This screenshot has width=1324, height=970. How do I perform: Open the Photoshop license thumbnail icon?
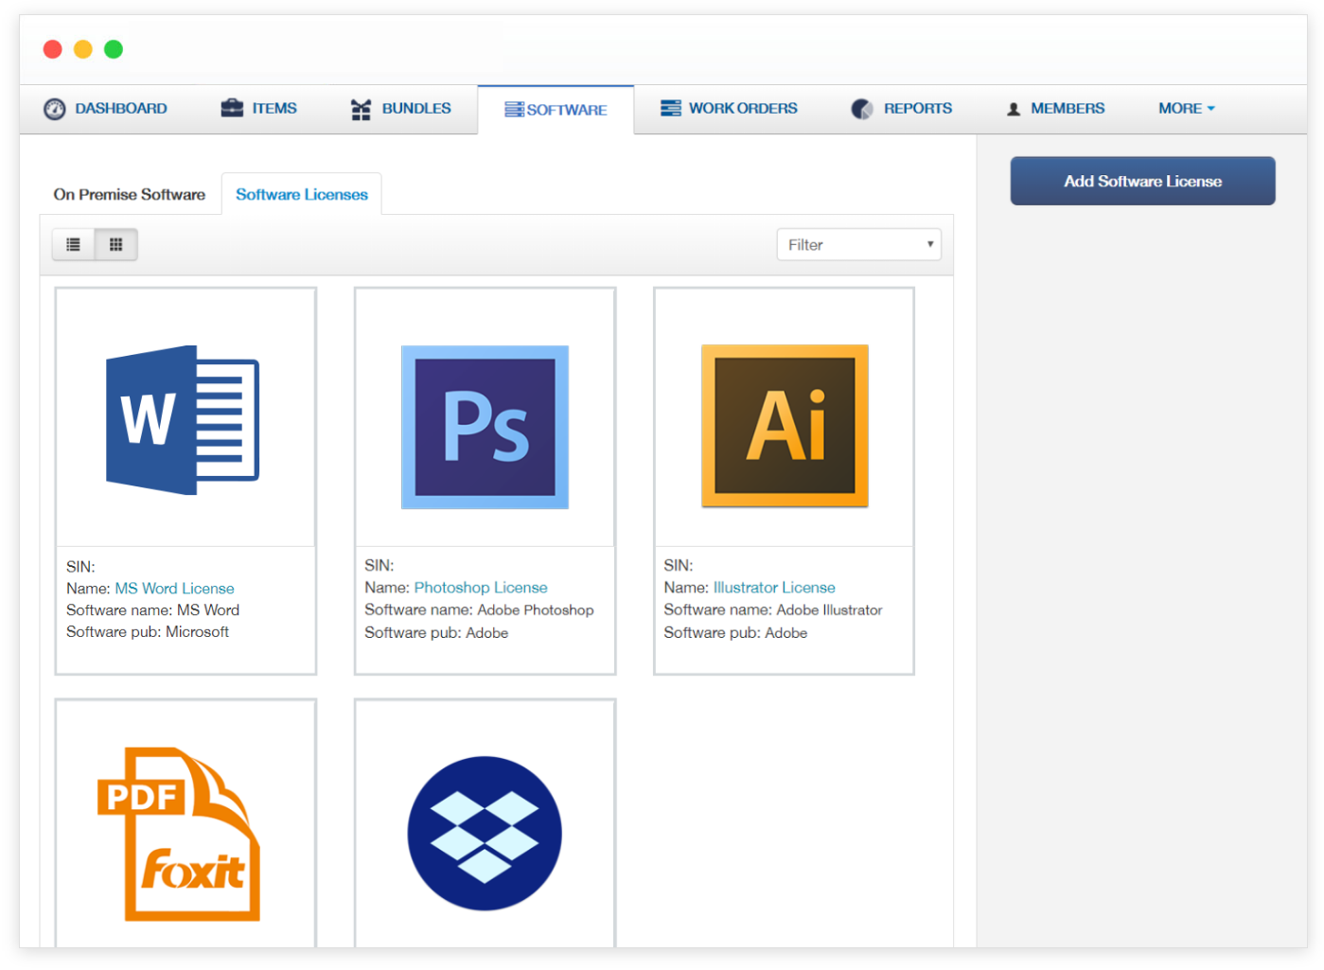[485, 427]
